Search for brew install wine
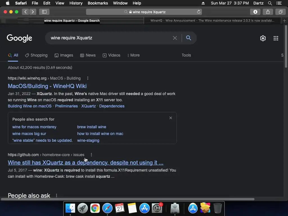Screen dimensions: 288x216 [91, 127]
